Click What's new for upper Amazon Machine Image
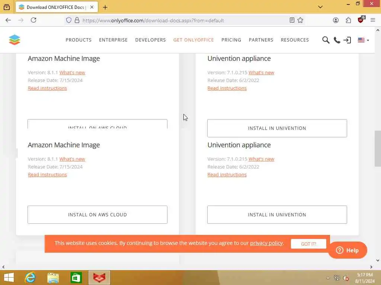This screenshot has width=381, height=285. pyautogui.click(x=72, y=72)
